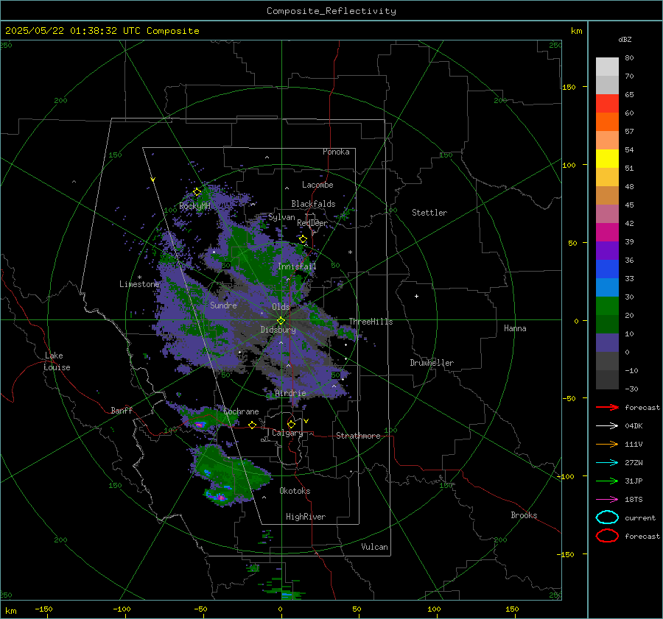Image resolution: width=663 pixels, height=619 pixels.
Task: Click the dBZ legend heading
Action: tap(625, 39)
